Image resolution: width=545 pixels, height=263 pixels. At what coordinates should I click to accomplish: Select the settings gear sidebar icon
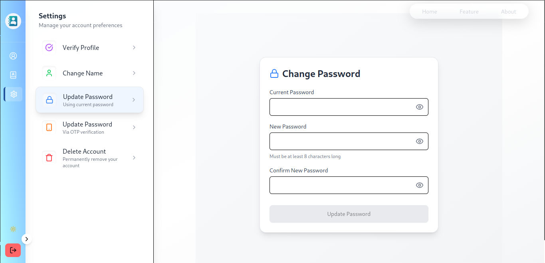tap(14, 94)
